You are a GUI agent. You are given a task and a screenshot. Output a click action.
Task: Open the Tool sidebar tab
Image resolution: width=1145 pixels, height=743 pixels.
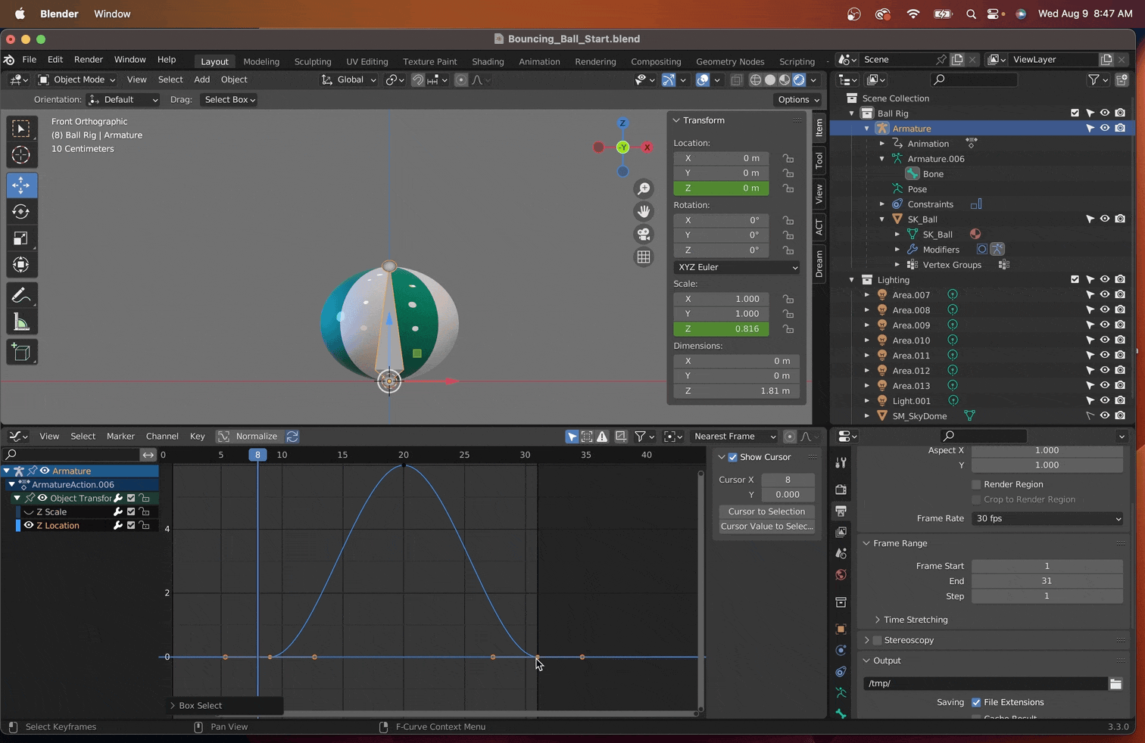[x=819, y=160]
